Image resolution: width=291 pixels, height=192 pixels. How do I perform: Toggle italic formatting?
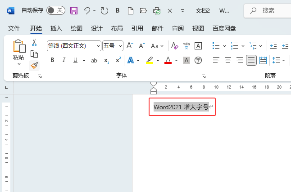point(64,60)
